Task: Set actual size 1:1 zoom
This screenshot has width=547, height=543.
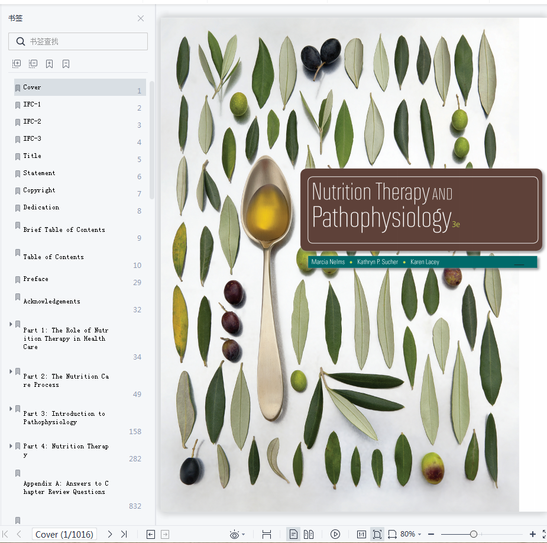Action: 361,534
